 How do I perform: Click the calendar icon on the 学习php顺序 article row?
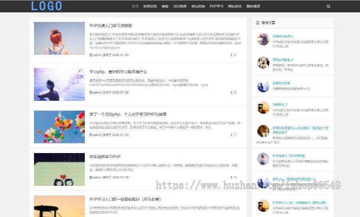point(91,92)
